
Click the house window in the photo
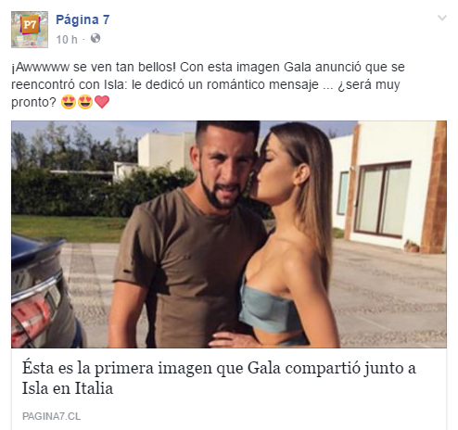(x=382, y=200)
